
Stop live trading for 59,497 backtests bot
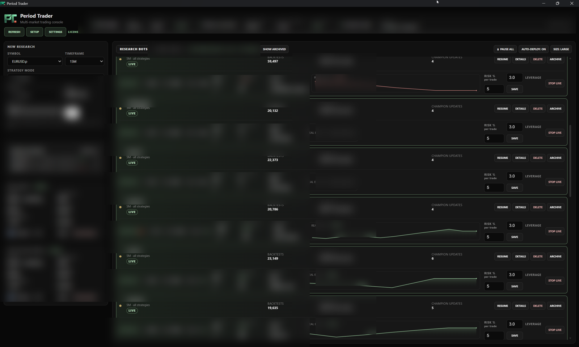point(555,83)
